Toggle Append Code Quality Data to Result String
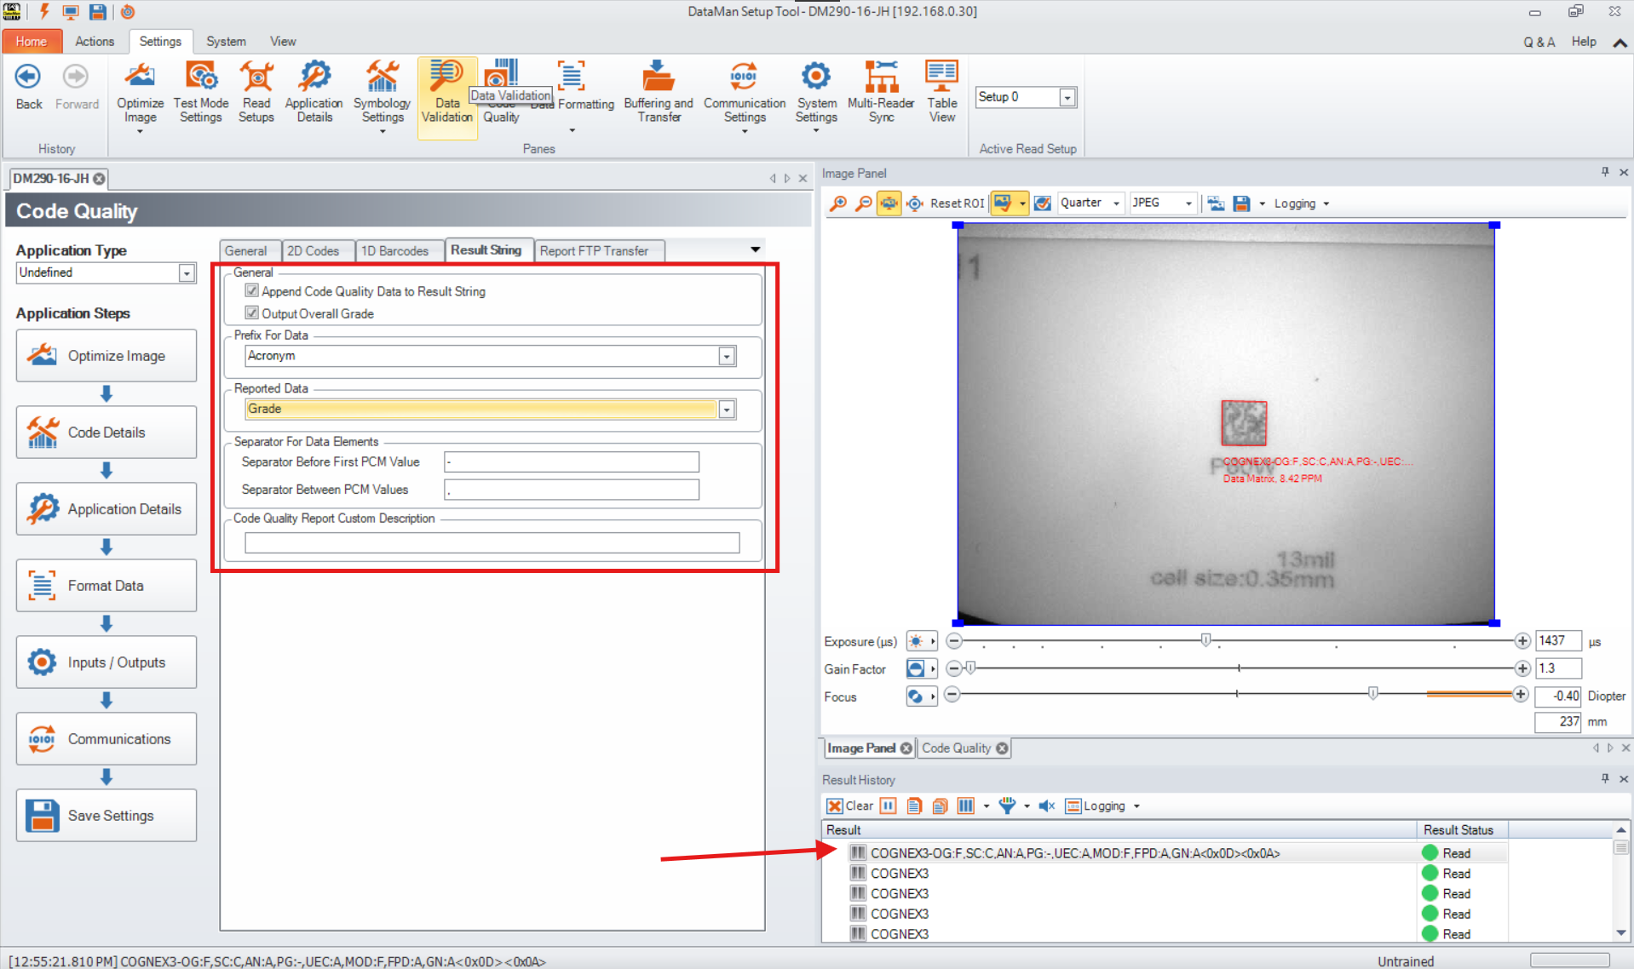This screenshot has height=969, width=1634. 252,291
